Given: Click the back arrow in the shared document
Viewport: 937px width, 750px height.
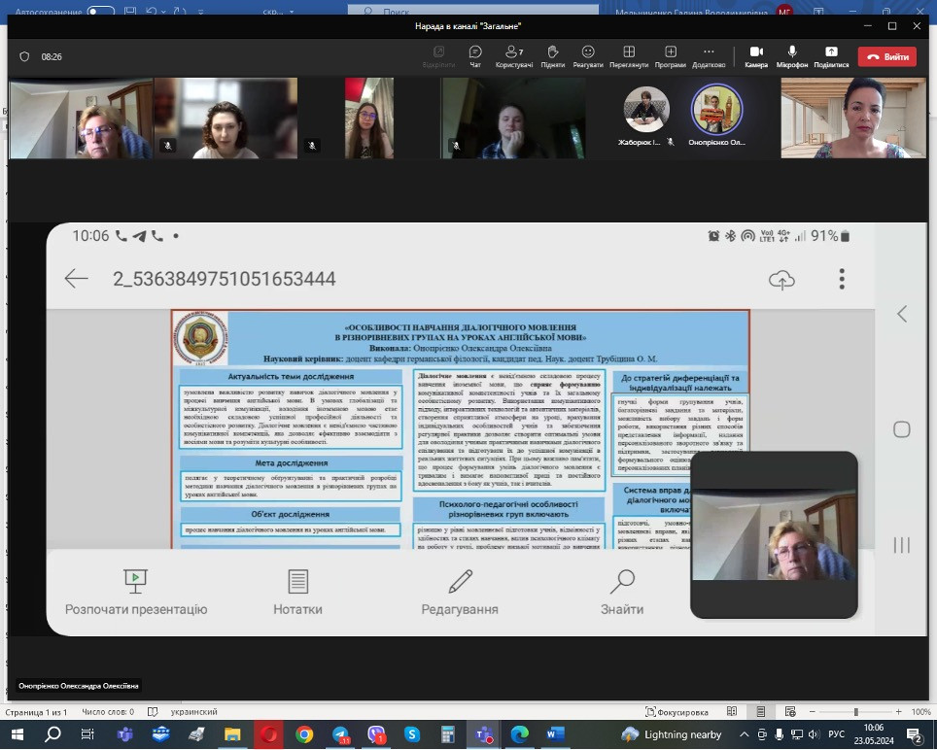Looking at the screenshot, I should pyautogui.click(x=76, y=279).
